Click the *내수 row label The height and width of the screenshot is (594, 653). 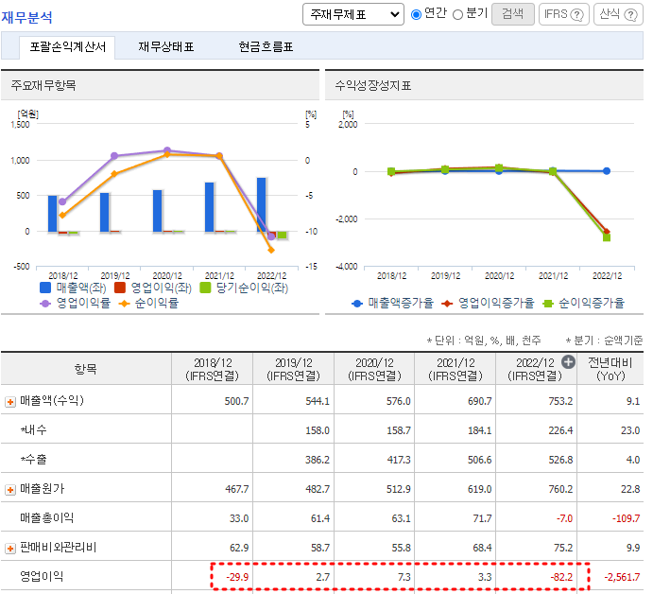pyautogui.click(x=34, y=429)
